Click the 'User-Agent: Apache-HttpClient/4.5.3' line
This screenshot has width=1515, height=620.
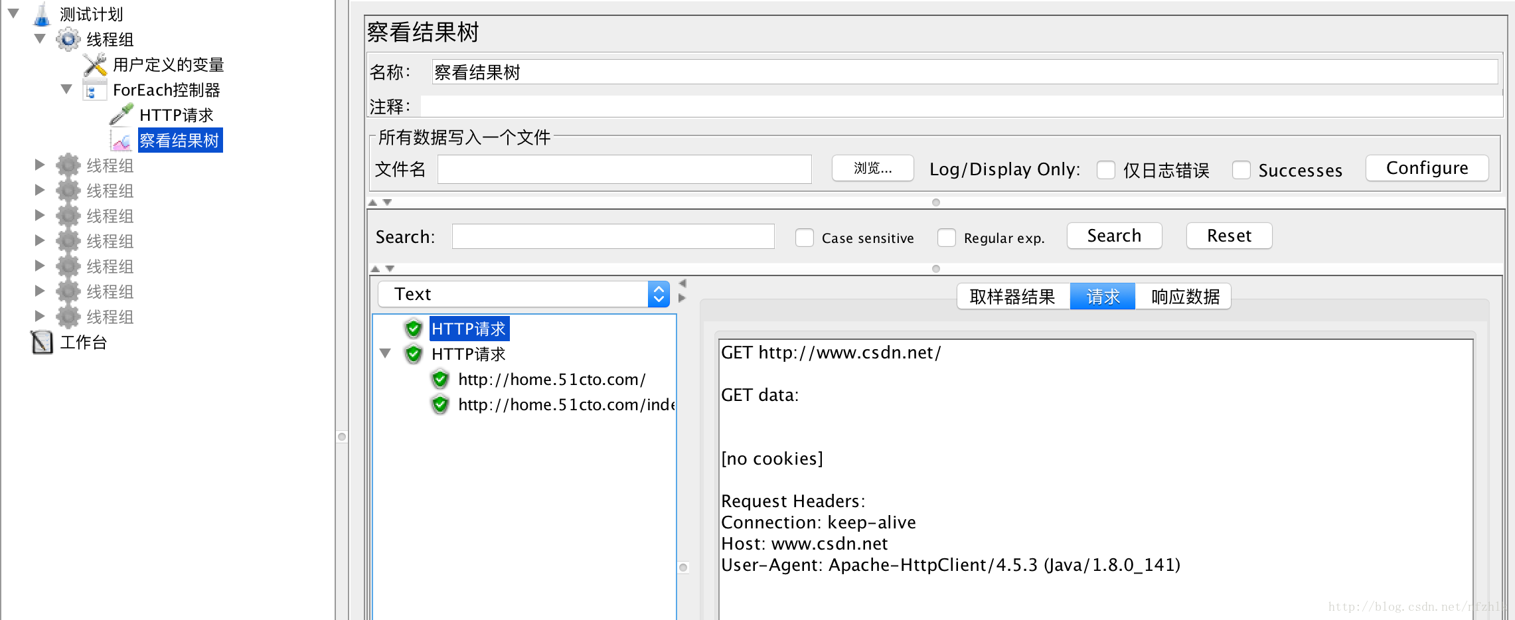pos(951,565)
